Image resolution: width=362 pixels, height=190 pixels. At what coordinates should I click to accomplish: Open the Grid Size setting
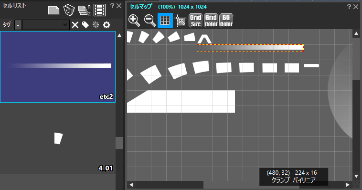coord(195,21)
